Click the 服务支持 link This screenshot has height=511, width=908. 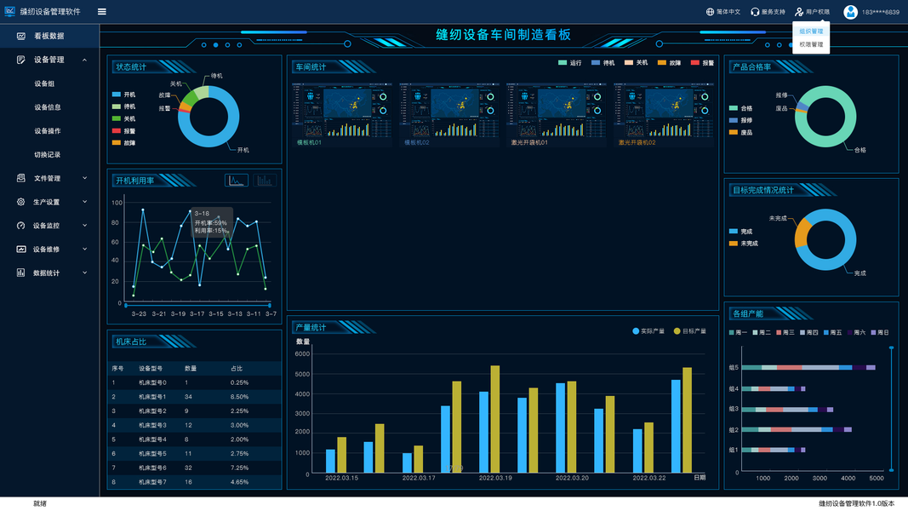[x=773, y=12]
